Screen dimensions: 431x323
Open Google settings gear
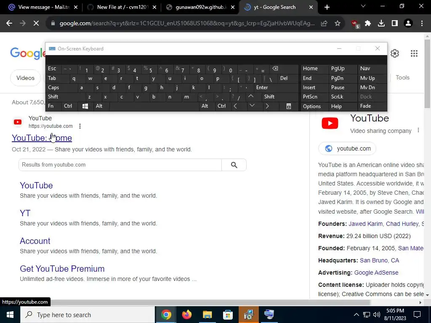[x=395, y=53]
